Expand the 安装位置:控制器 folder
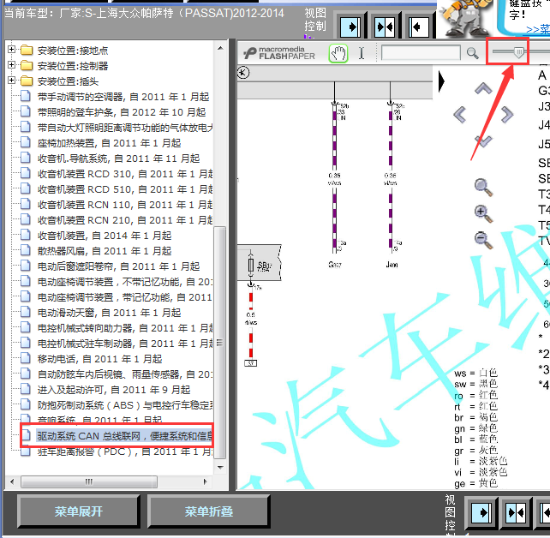 point(12,66)
